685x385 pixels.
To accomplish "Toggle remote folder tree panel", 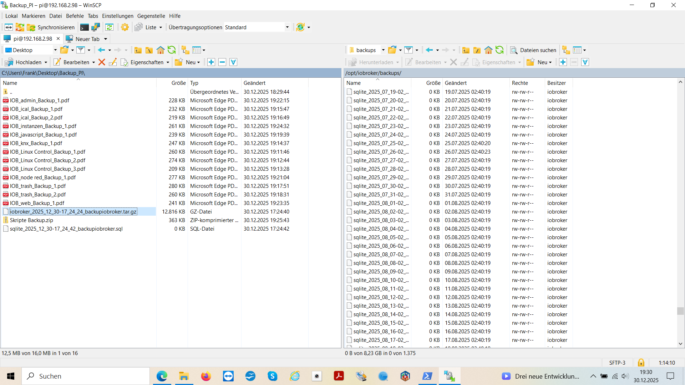I will (566, 50).
